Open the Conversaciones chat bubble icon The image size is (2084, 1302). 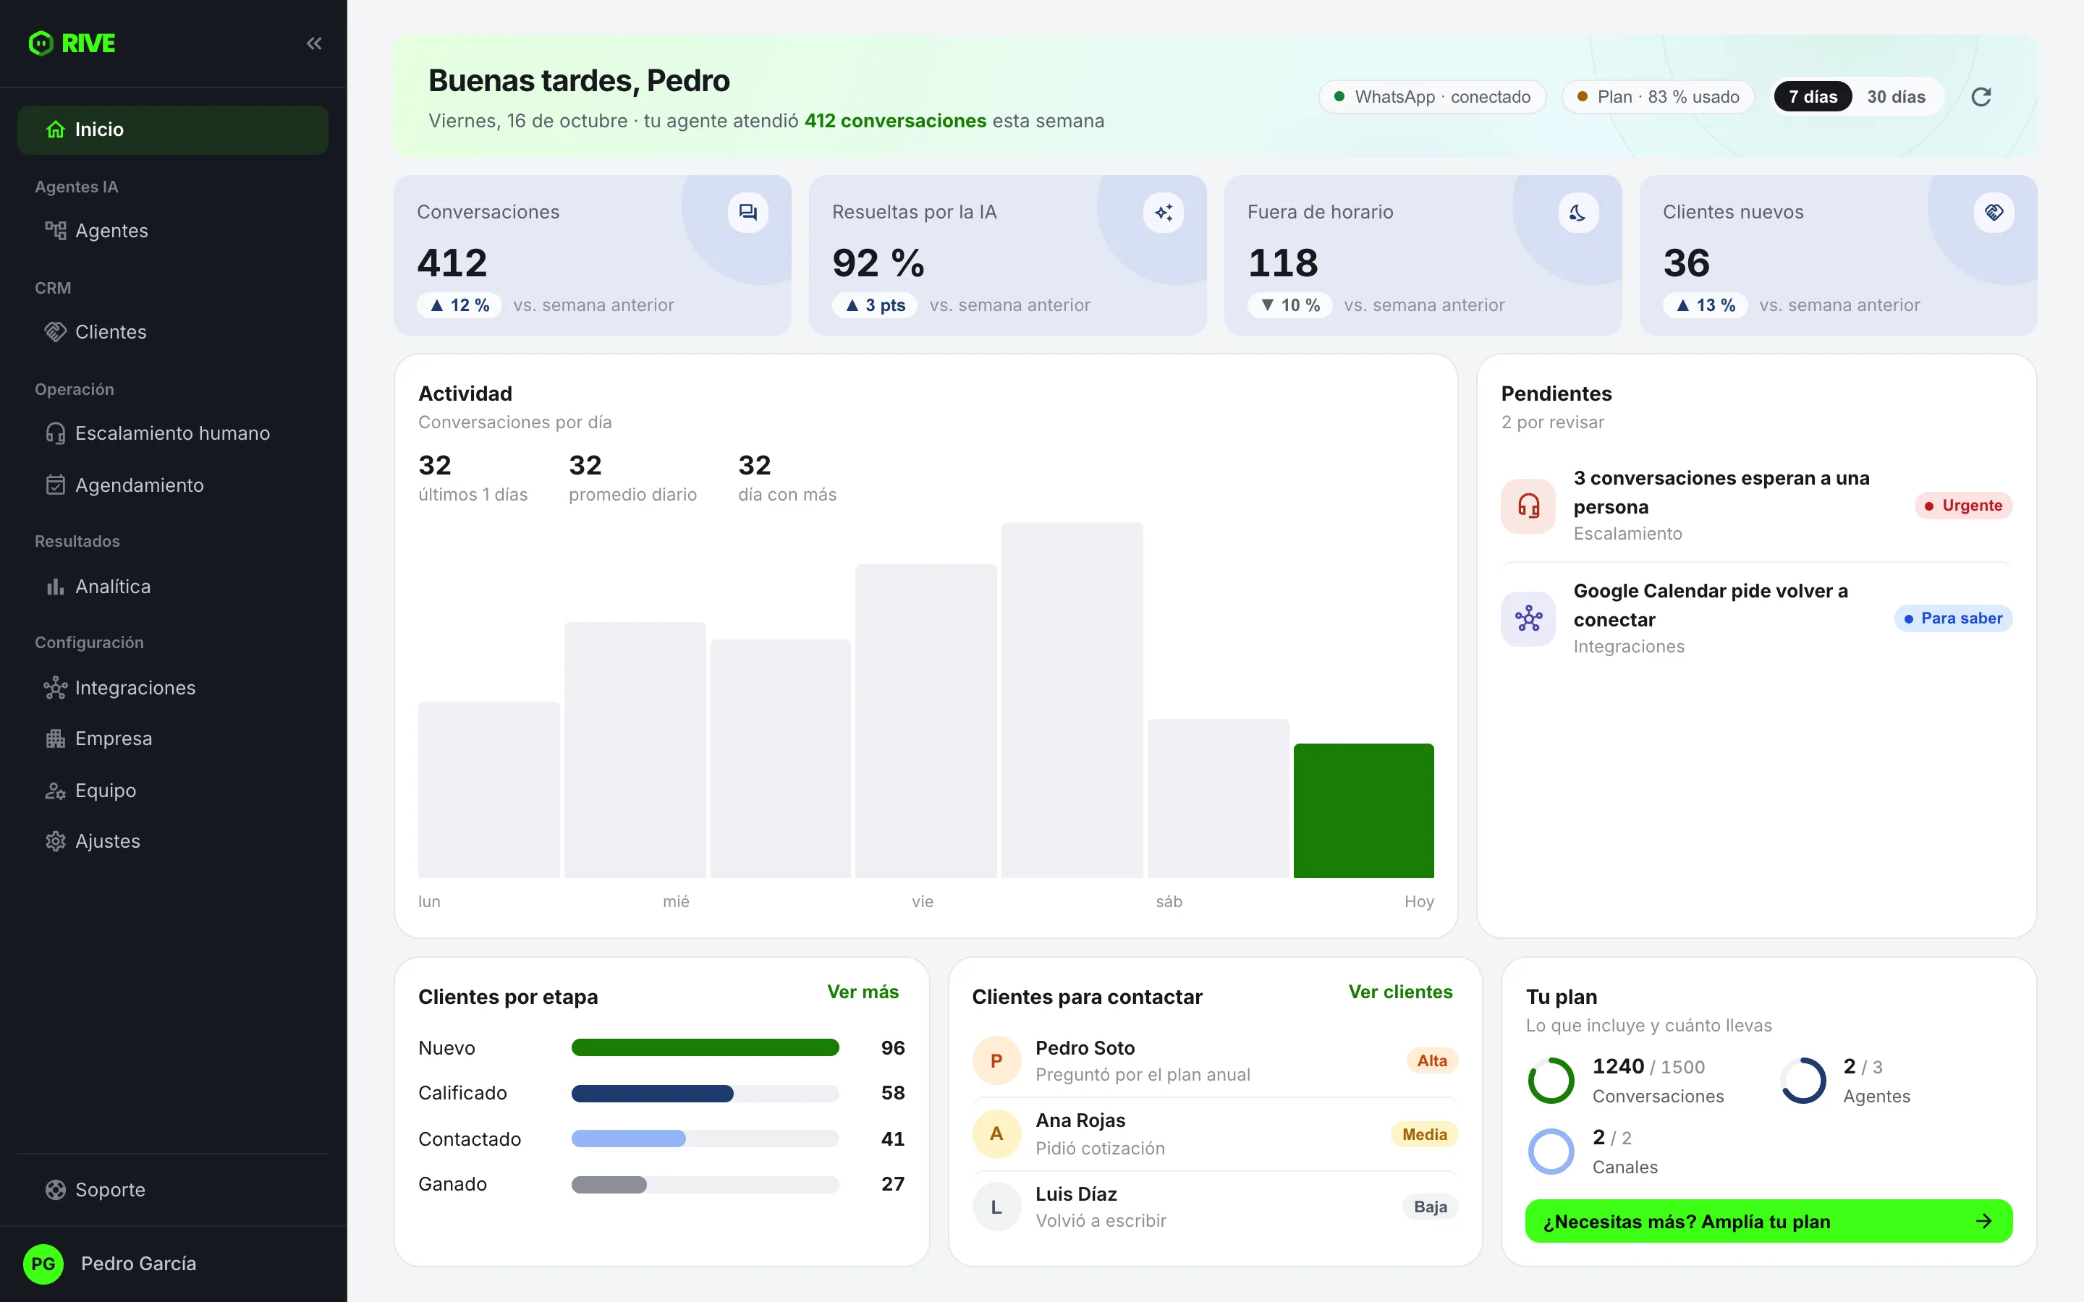[747, 212]
